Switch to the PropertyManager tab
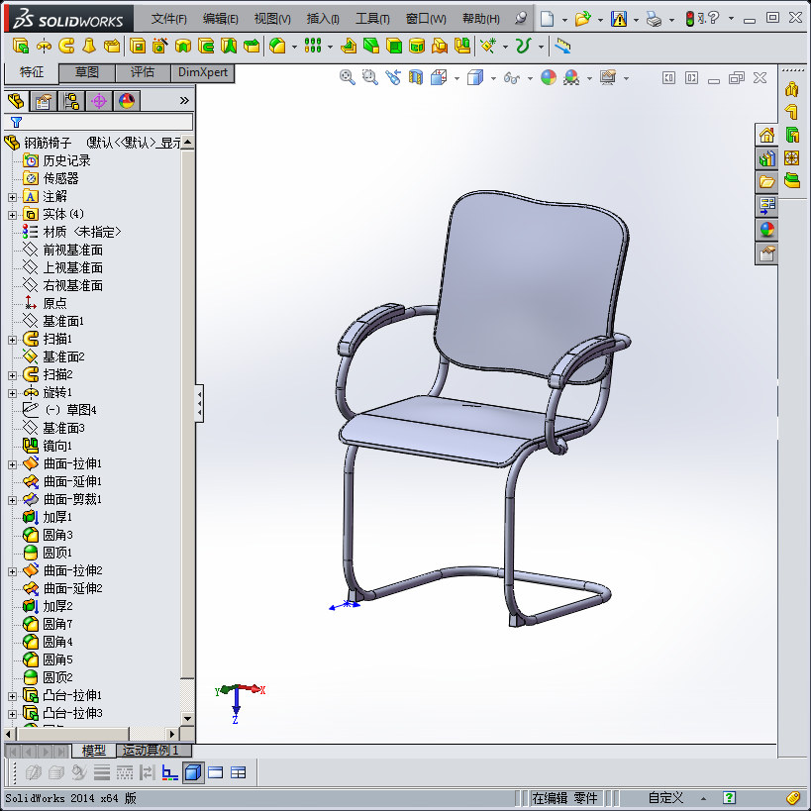This screenshot has width=811, height=811. (x=43, y=101)
